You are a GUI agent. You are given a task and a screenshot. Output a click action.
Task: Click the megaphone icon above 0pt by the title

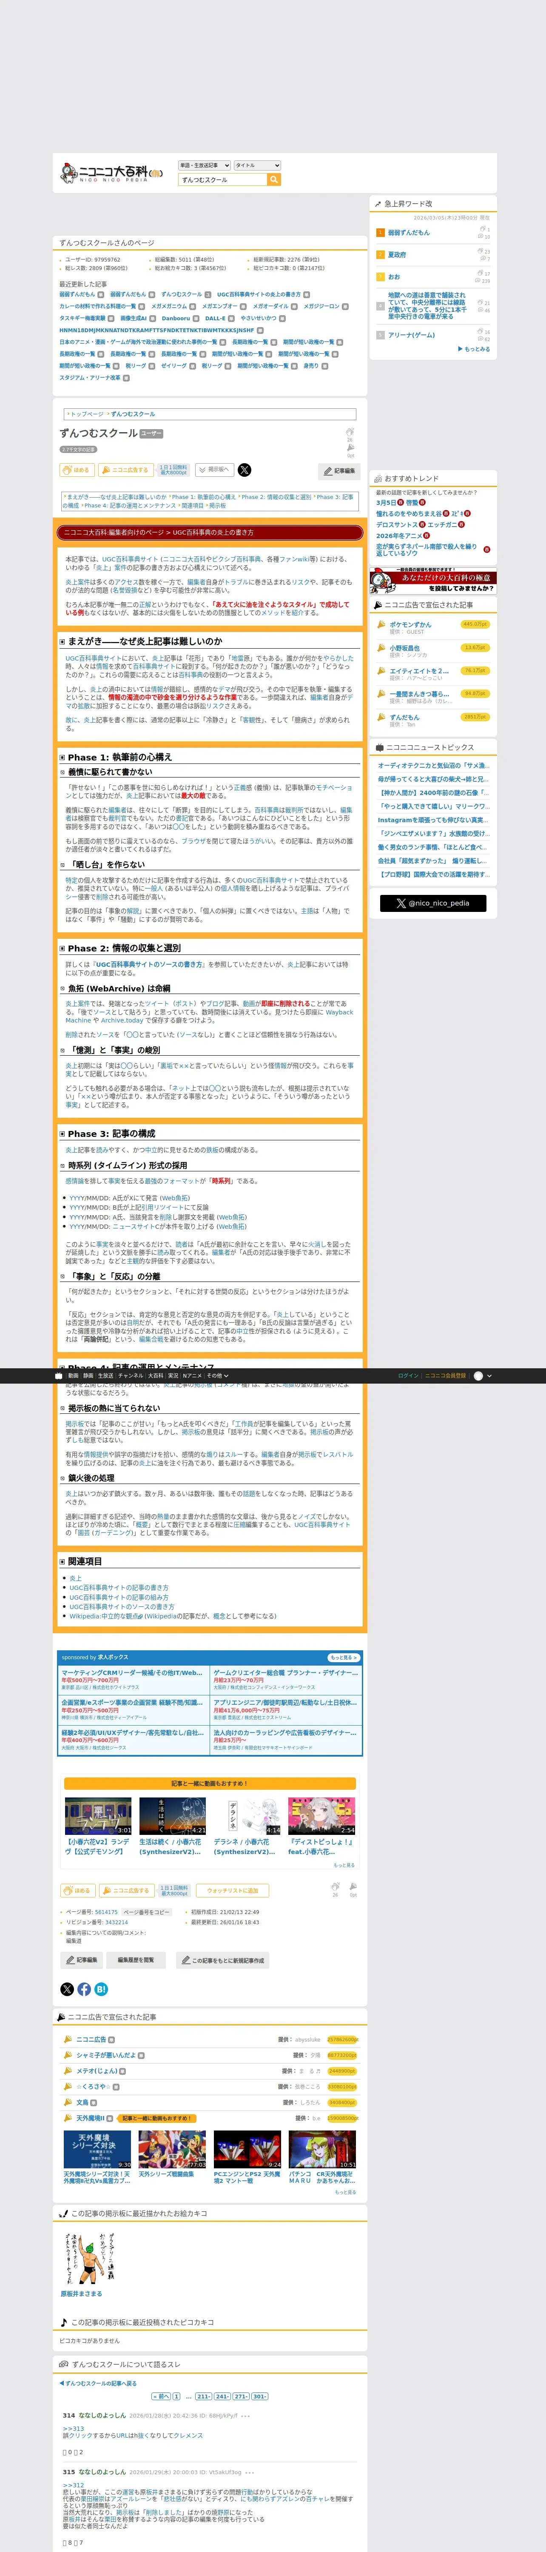coord(351,448)
